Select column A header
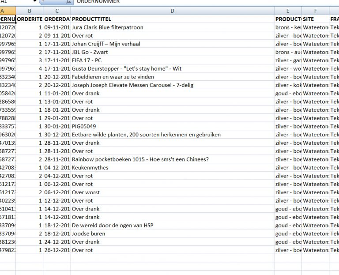This screenshot has height=275, width=339. [x=8, y=11]
